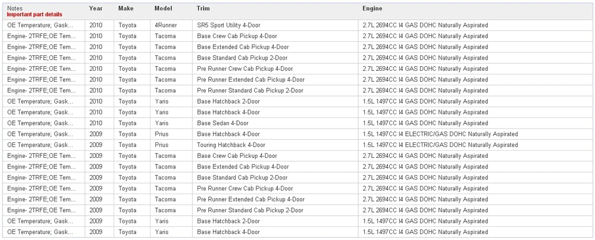Screen dimensions: 595x240
Task: Click the 2009 Tacoma Pre Runner Extended Cab trim
Action: click(x=251, y=200)
